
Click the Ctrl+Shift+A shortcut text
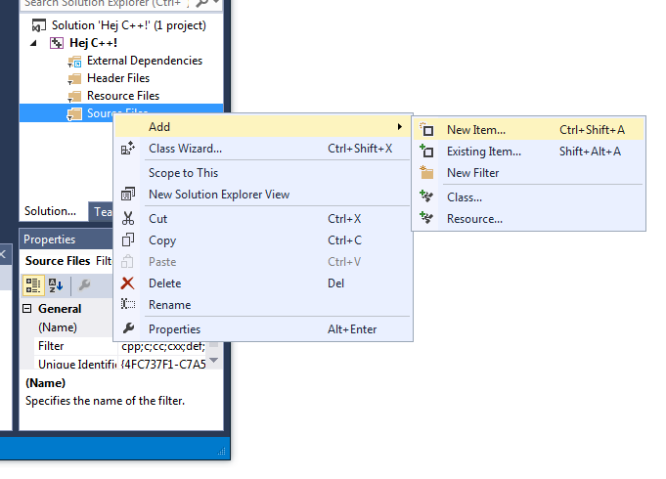592,129
